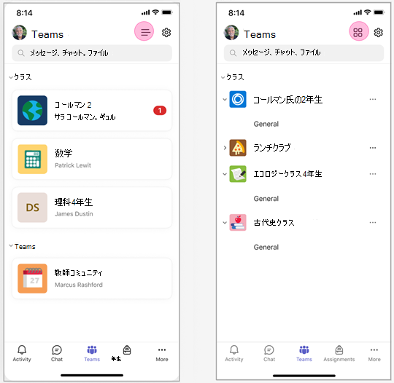The image size is (394, 383).
Task: Collapse 古代史クラス team
Action: pyautogui.click(x=225, y=223)
